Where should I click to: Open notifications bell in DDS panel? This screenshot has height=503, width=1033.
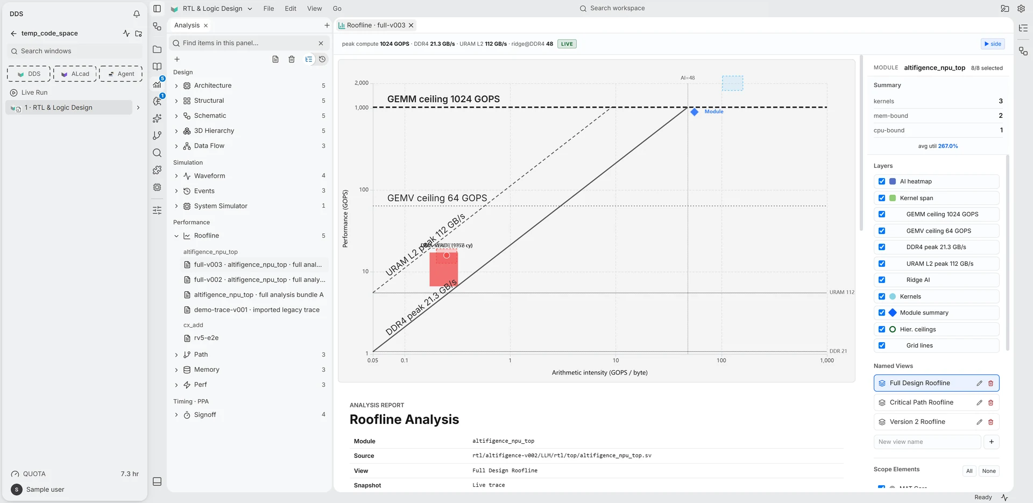click(137, 14)
